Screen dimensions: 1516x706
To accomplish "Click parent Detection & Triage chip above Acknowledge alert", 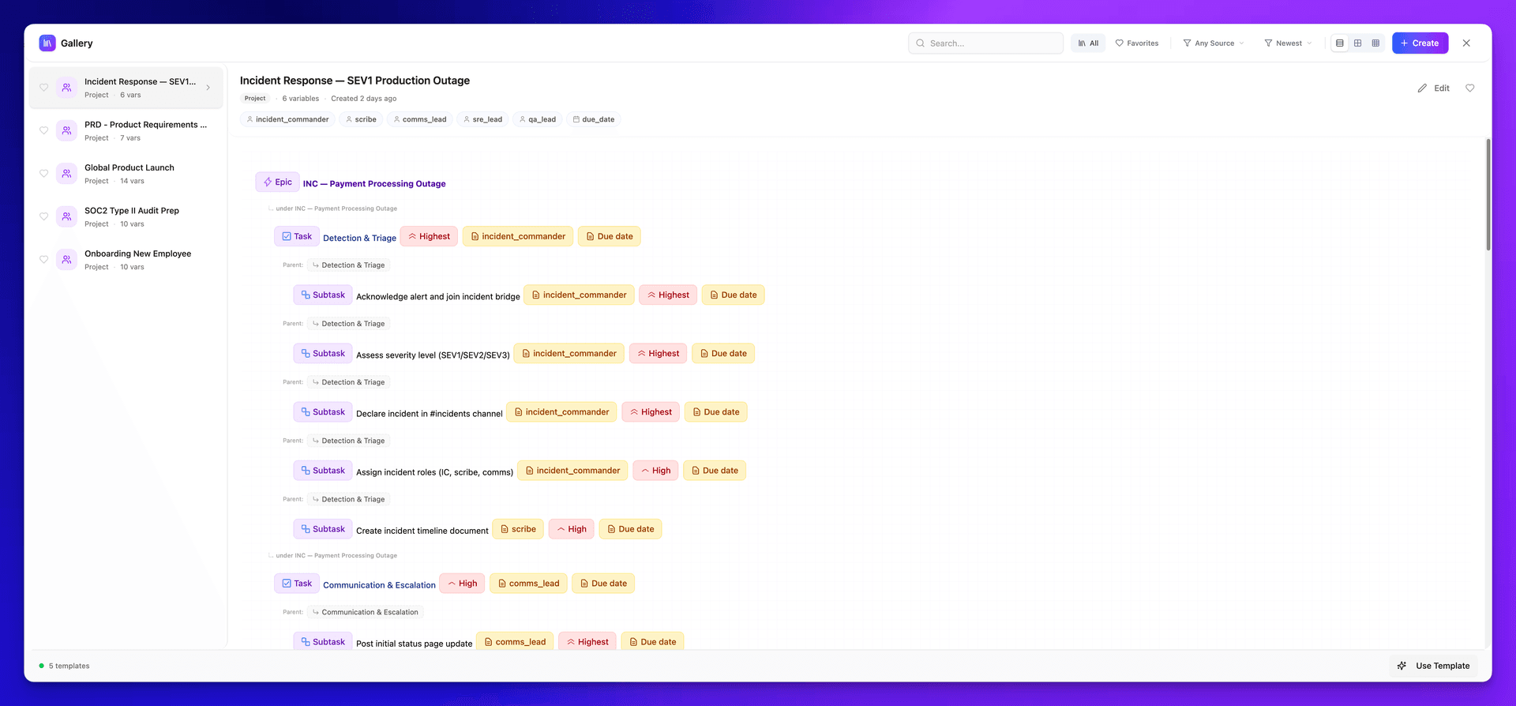I will pos(348,265).
